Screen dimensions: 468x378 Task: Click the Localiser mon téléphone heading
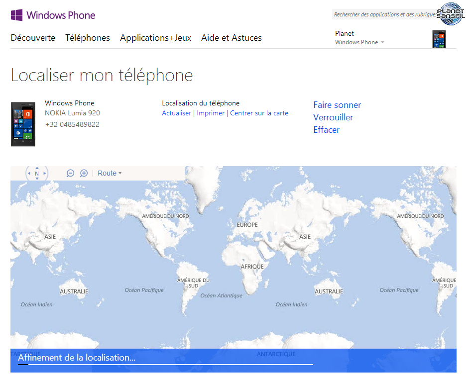[x=102, y=75]
